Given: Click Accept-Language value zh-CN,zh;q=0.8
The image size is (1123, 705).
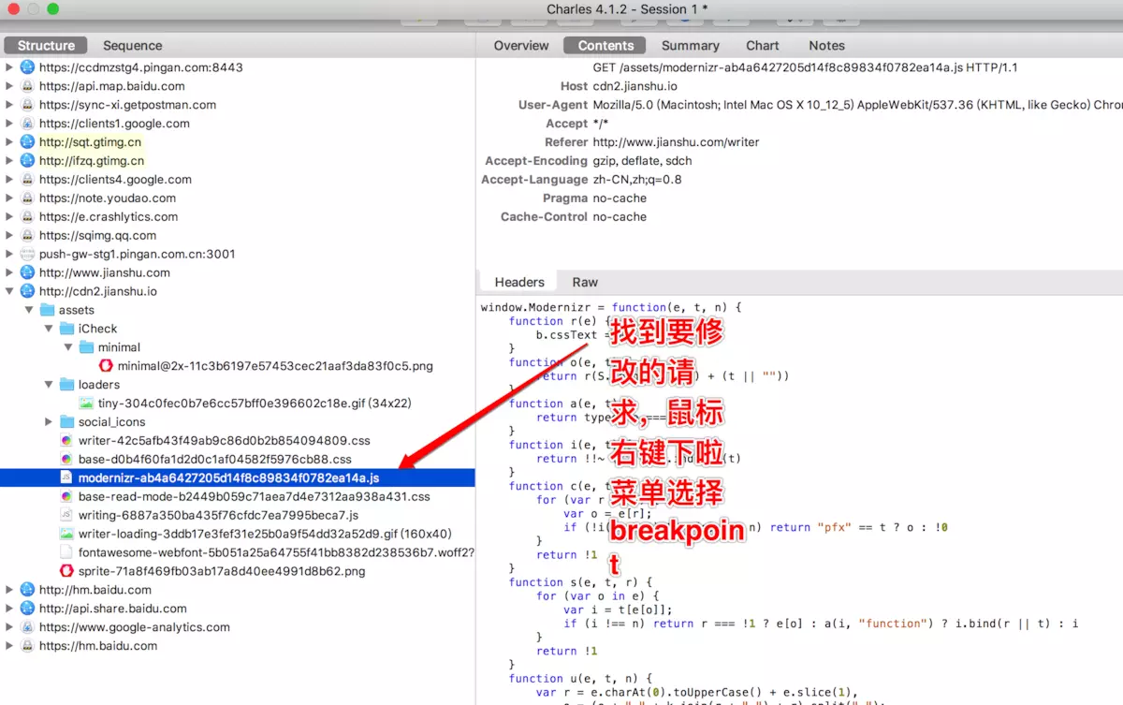Looking at the screenshot, I should click(x=637, y=180).
